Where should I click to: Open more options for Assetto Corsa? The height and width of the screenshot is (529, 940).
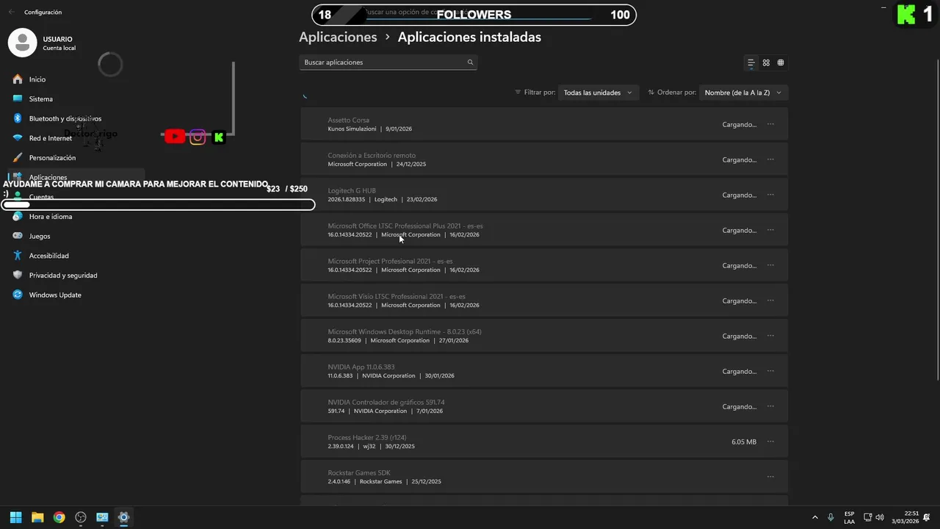770,124
